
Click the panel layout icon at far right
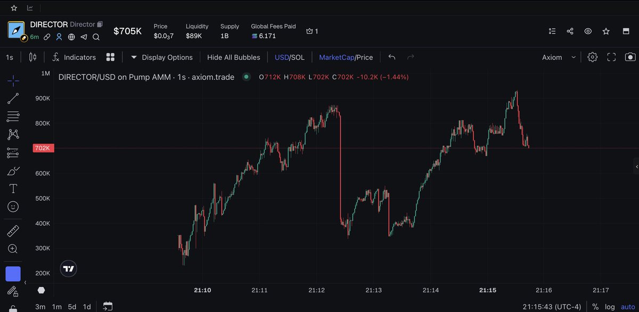tap(626, 31)
